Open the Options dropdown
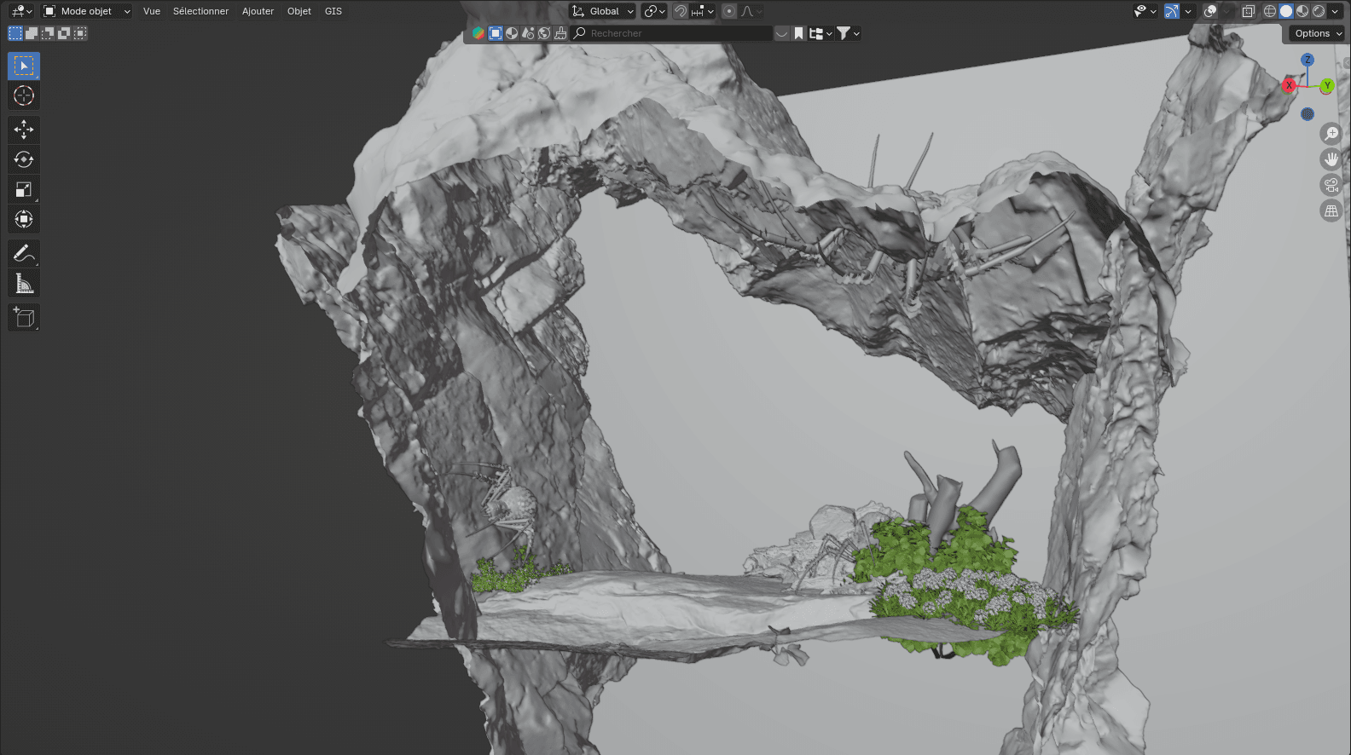This screenshot has height=755, width=1351. pyautogui.click(x=1319, y=33)
